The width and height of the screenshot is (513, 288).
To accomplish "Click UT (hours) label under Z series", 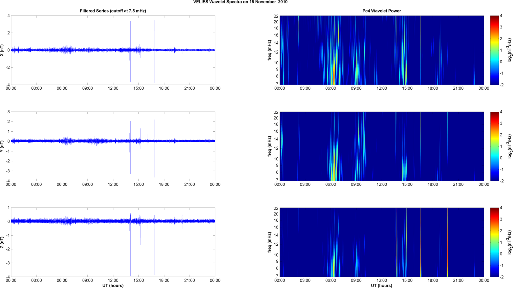I will 113,285.
